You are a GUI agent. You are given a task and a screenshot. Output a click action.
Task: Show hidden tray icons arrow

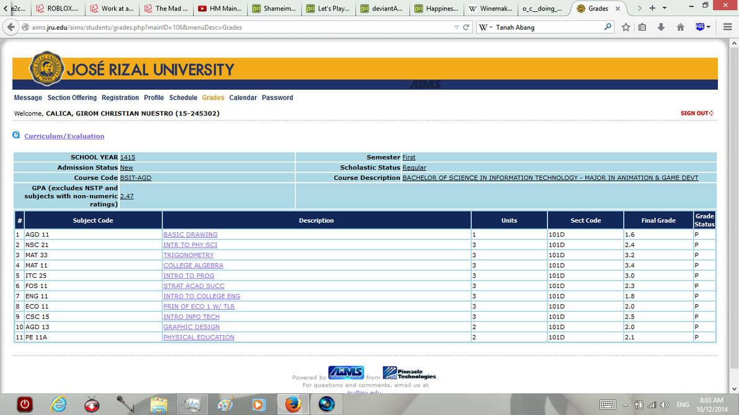coord(626,404)
